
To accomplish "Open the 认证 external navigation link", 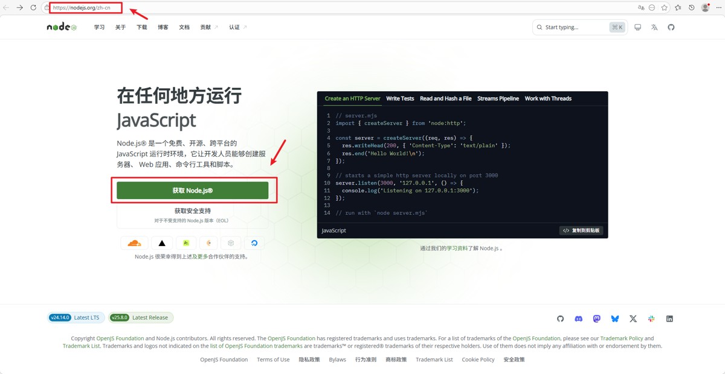I will pyautogui.click(x=237, y=27).
